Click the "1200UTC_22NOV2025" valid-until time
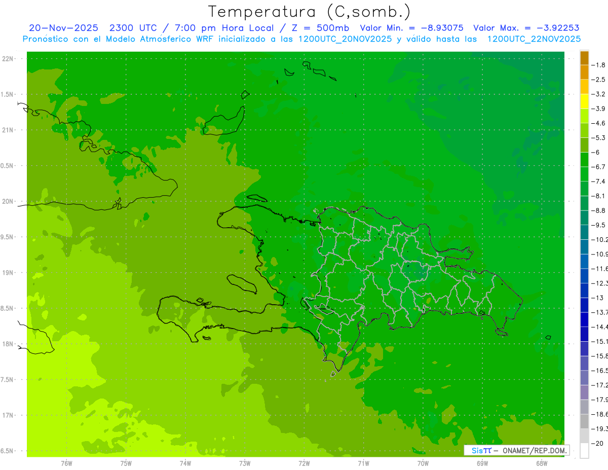 pyautogui.click(x=534, y=39)
